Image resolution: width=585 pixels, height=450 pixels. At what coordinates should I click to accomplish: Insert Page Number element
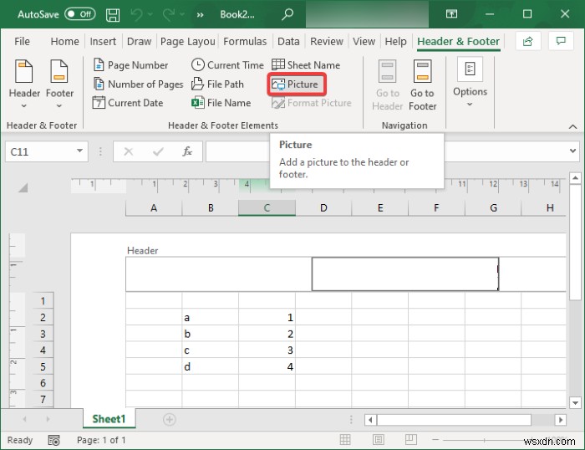130,65
